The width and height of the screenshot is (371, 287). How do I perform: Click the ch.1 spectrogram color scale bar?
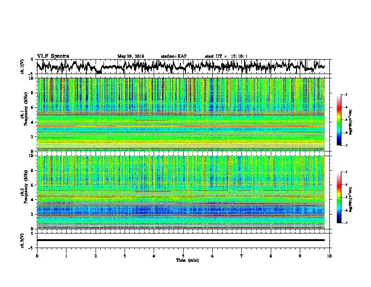(339, 120)
